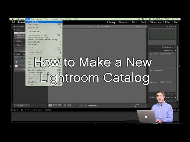Choose Open Catalog from the File menu
This screenshot has height=142, width=190.
(44, 24)
